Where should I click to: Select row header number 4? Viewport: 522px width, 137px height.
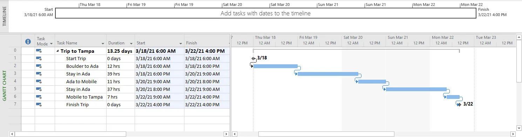[15, 82]
